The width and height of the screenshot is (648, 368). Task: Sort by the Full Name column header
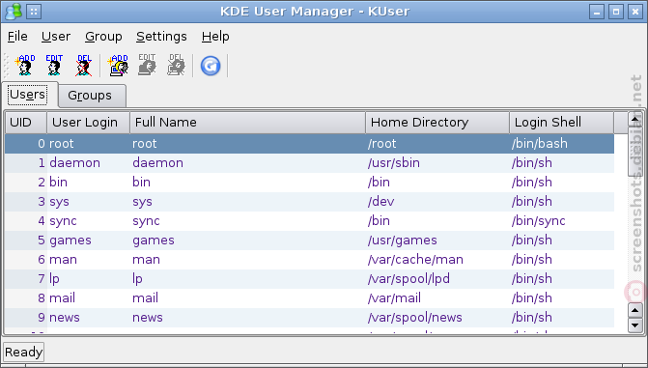coord(247,123)
